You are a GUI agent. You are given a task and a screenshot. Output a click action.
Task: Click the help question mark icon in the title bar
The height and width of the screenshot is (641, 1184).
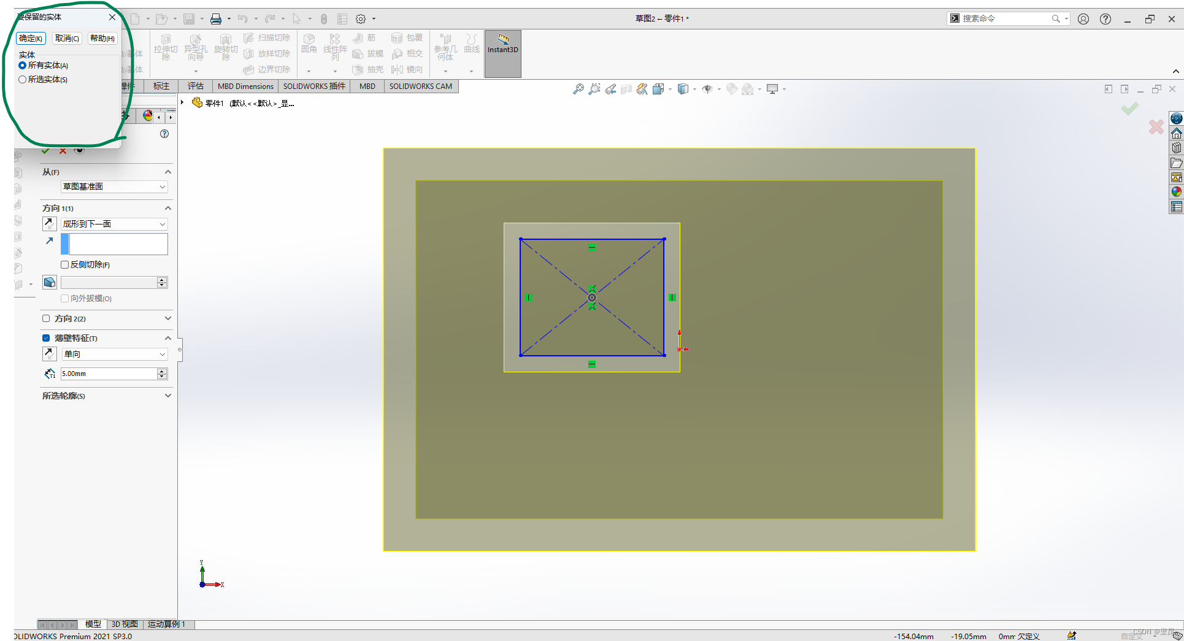click(x=1105, y=19)
